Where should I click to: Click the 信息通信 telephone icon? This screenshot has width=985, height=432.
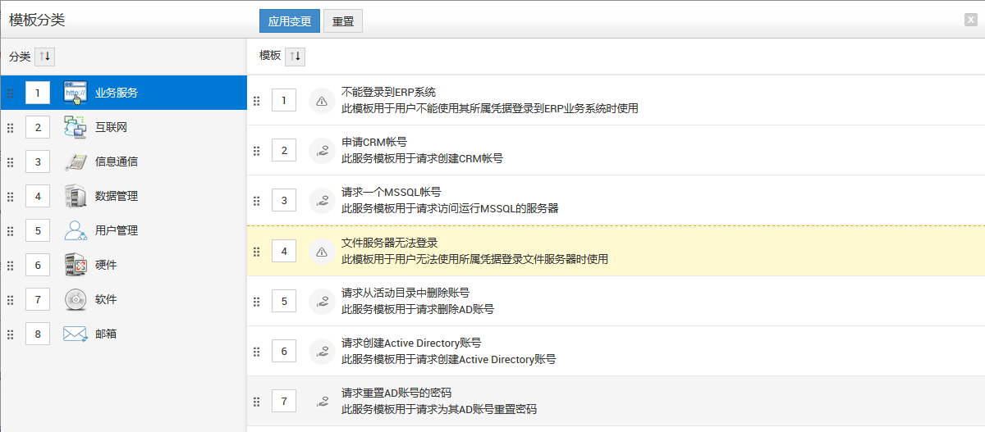coord(75,161)
